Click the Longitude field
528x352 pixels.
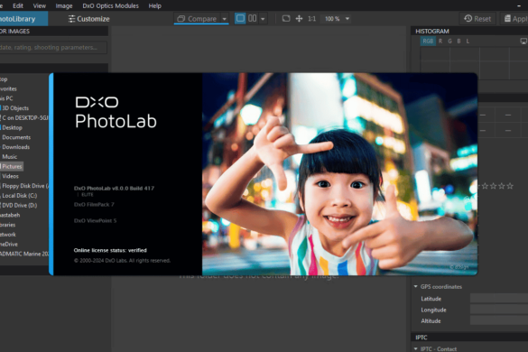tap(499, 310)
